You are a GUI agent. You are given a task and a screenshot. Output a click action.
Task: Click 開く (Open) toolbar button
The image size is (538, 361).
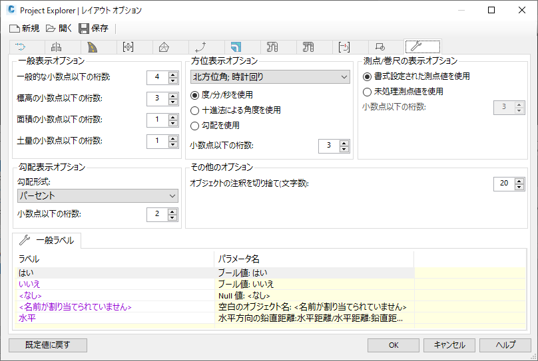tap(59, 28)
